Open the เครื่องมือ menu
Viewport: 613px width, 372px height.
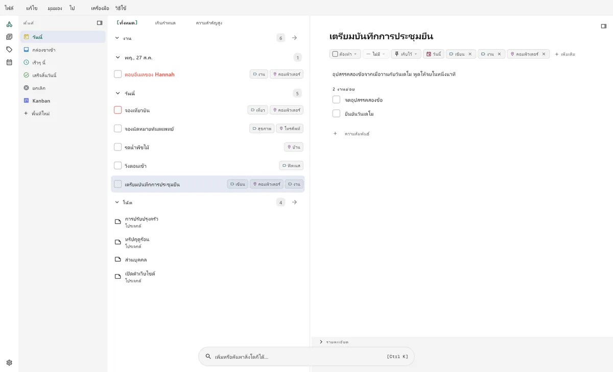(100, 8)
